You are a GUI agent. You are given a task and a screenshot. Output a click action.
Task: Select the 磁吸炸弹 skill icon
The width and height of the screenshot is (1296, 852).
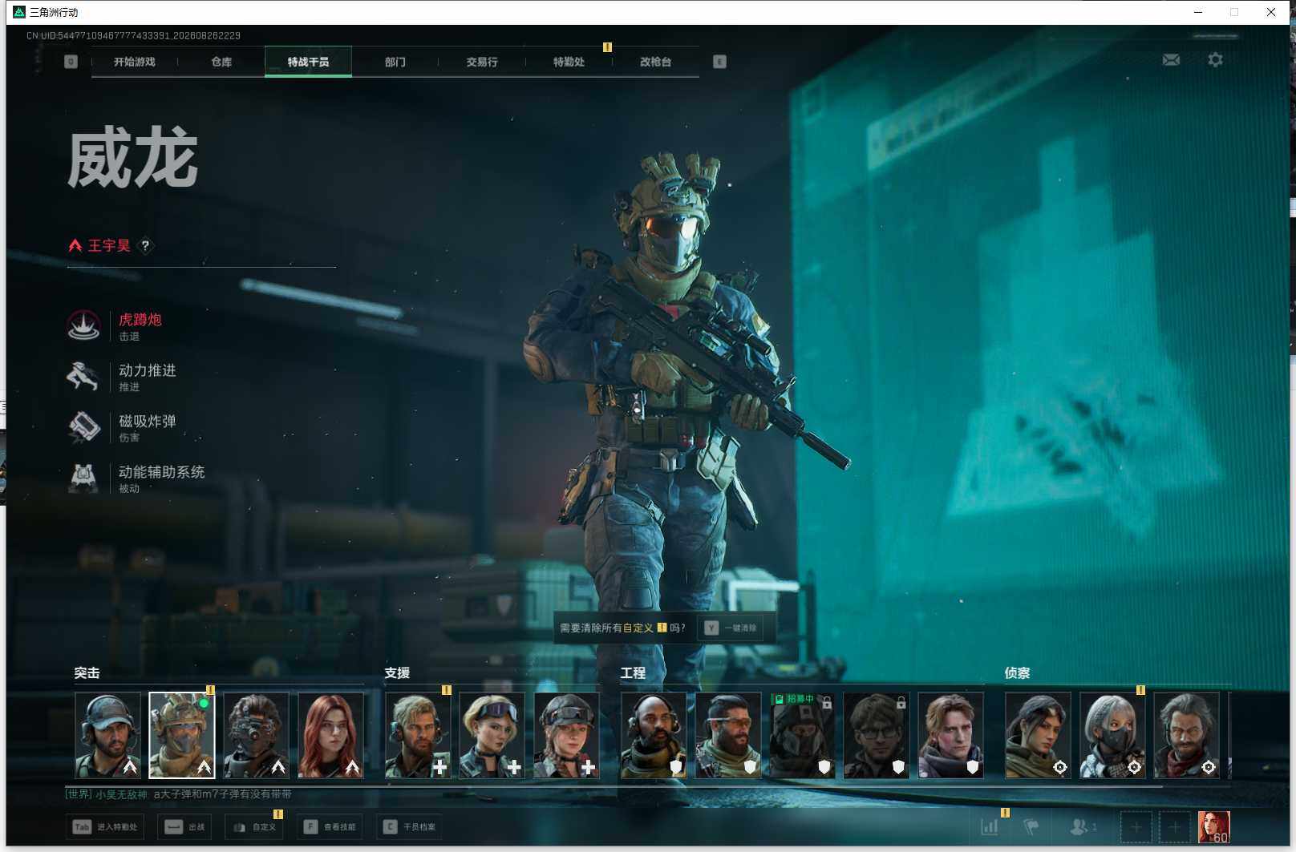click(x=83, y=426)
